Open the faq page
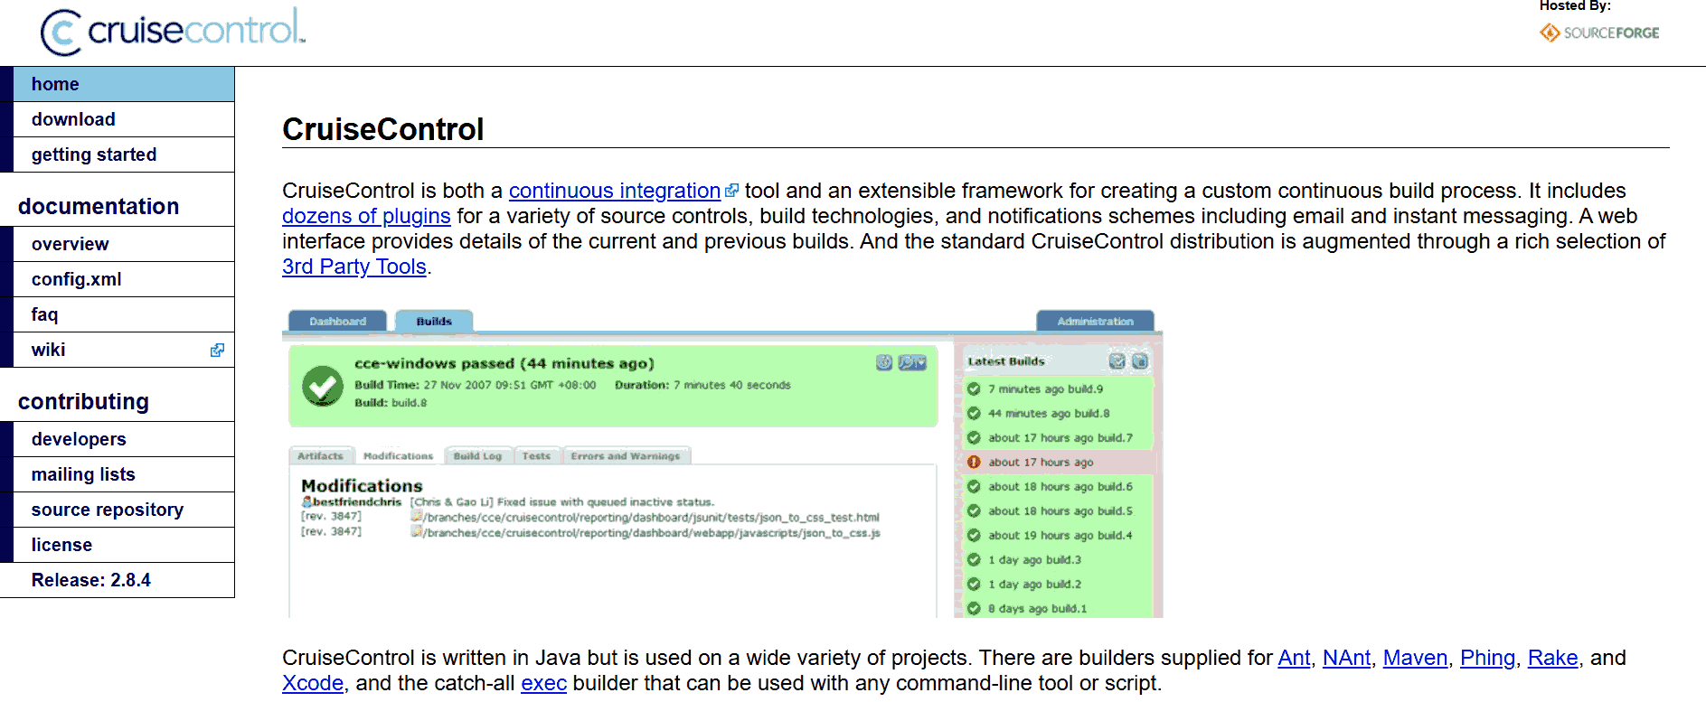The image size is (1706, 702). coord(44,314)
